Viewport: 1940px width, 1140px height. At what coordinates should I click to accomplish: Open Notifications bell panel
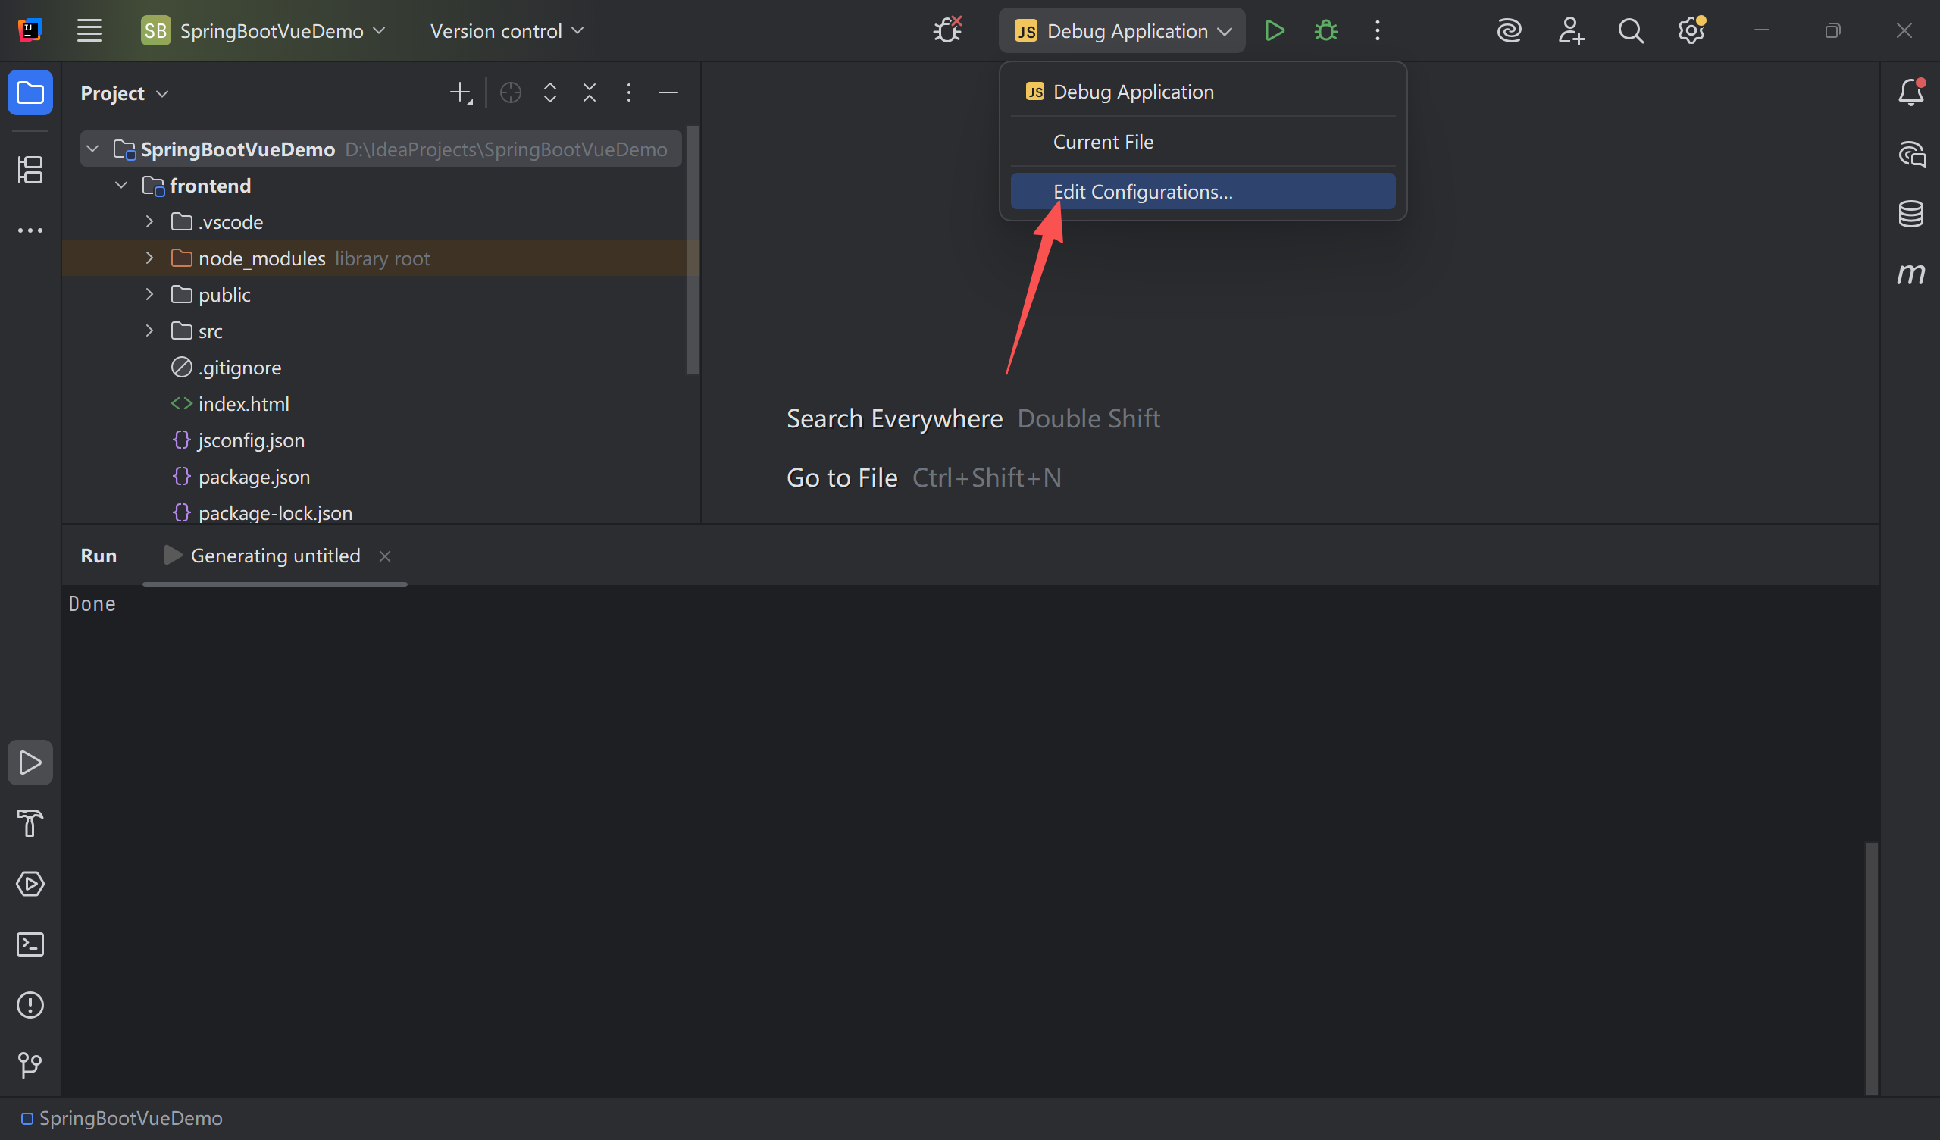point(1910,92)
